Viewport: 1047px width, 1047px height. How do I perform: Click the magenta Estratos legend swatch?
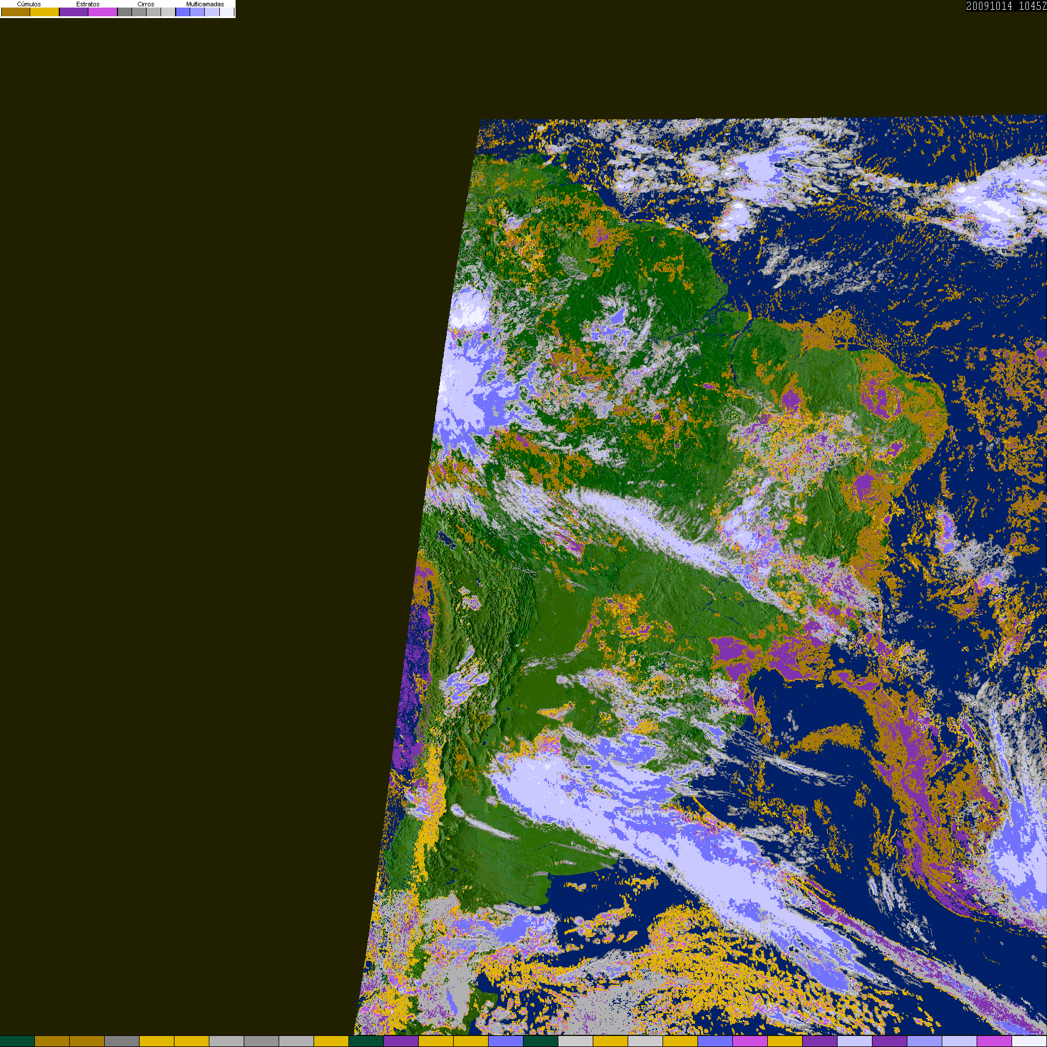pyautogui.click(x=102, y=12)
